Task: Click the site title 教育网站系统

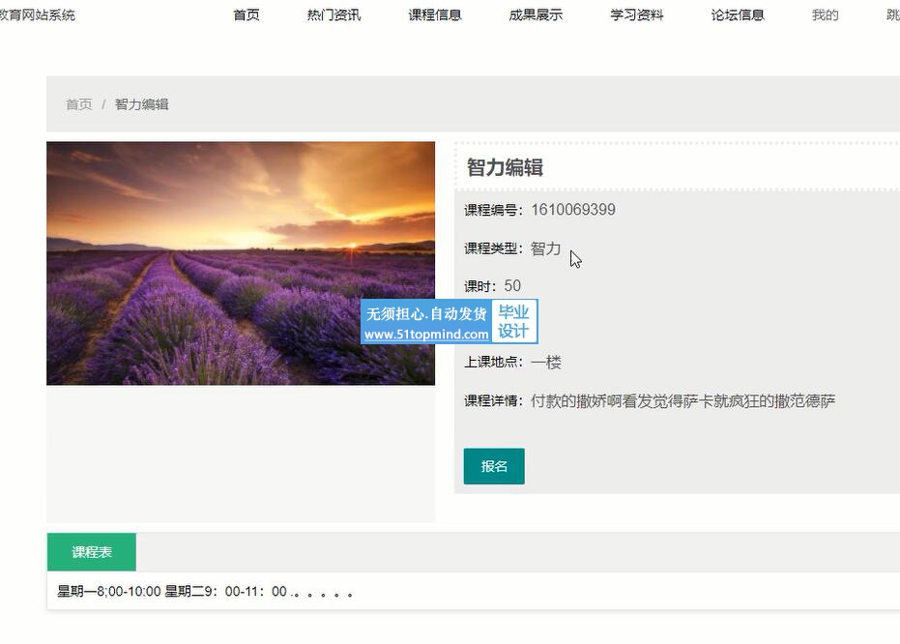Action: pos(36,15)
